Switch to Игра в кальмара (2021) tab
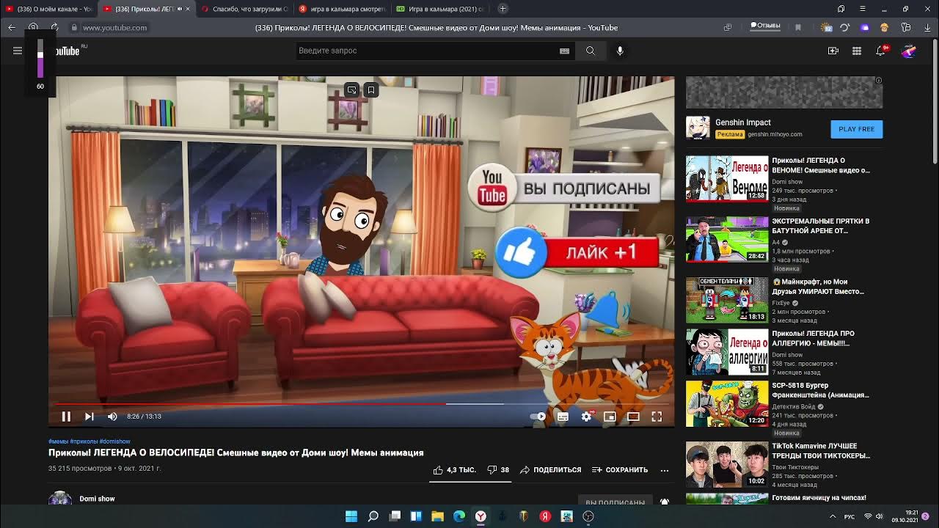The width and height of the screenshot is (939, 528). (439, 9)
